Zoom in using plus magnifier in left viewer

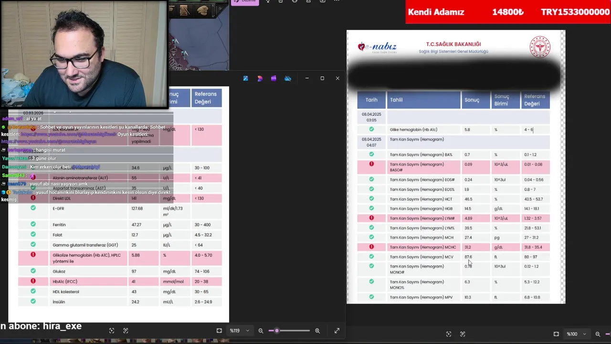[317, 331]
